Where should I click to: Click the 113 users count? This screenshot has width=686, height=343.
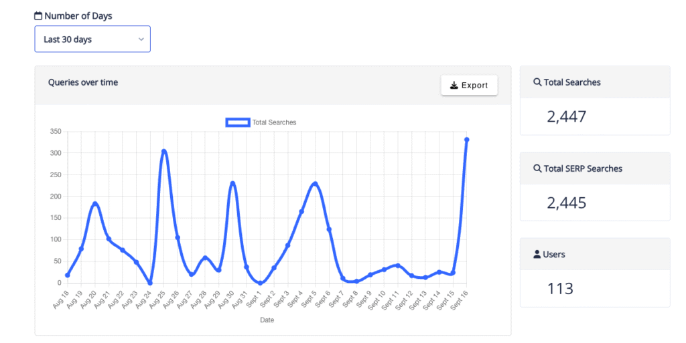pos(560,289)
